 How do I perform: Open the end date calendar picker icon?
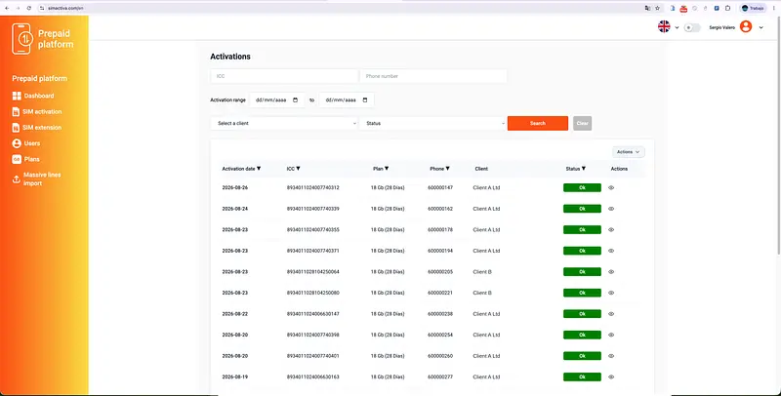365,100
